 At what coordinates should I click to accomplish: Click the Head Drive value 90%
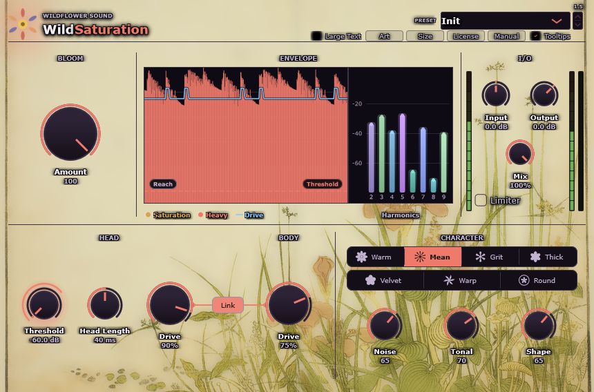[x=169, y=346]
